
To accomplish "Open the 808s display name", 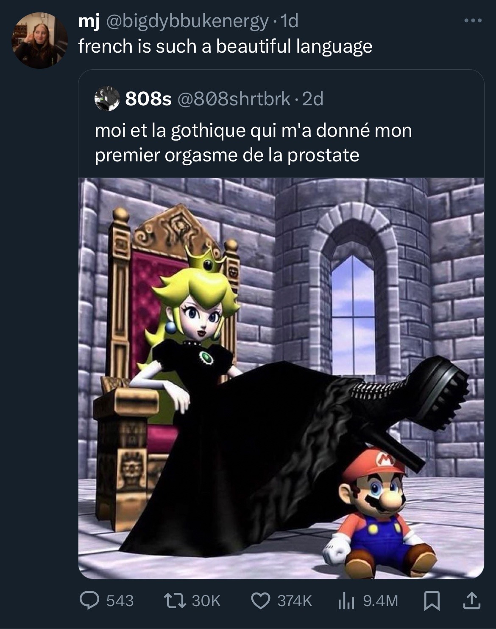I will pos(148,99).
